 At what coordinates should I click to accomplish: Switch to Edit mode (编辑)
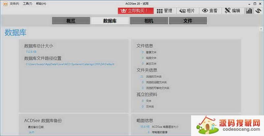click(x=232, y=11)
